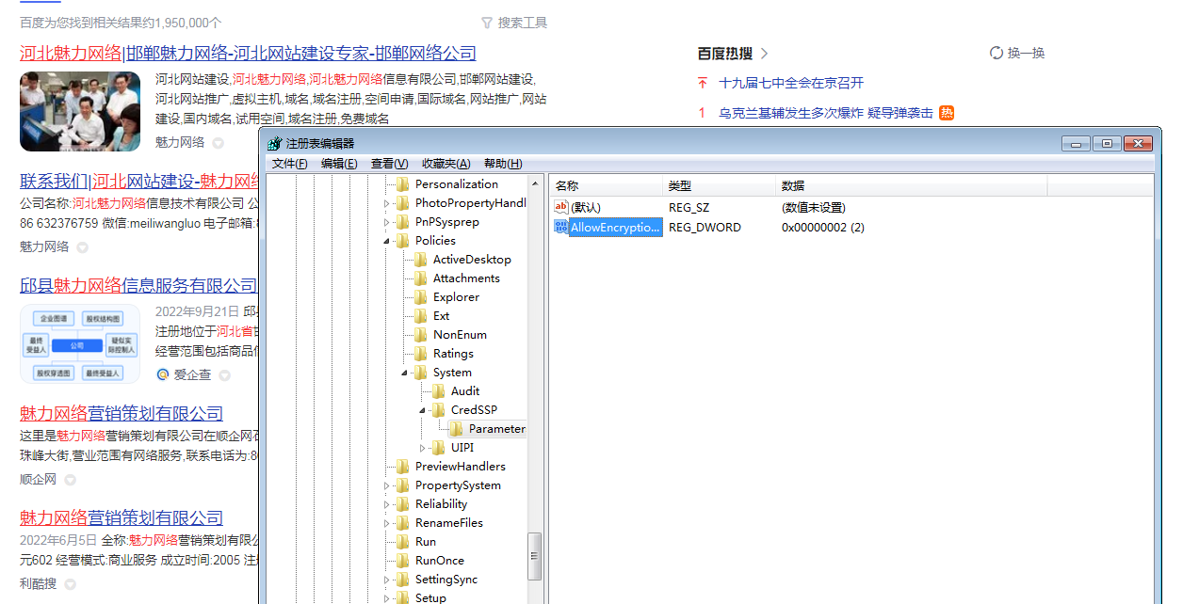Click the 搜索工具 filter icon
This screenshot has height=604, width=1199.
(x=487, y=23)
